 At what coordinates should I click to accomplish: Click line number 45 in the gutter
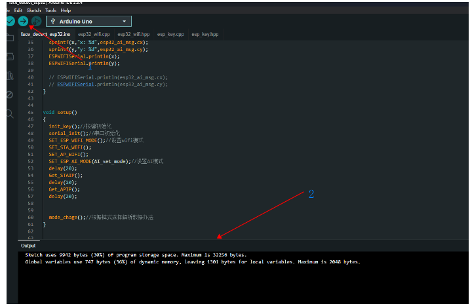click(31, 112)
